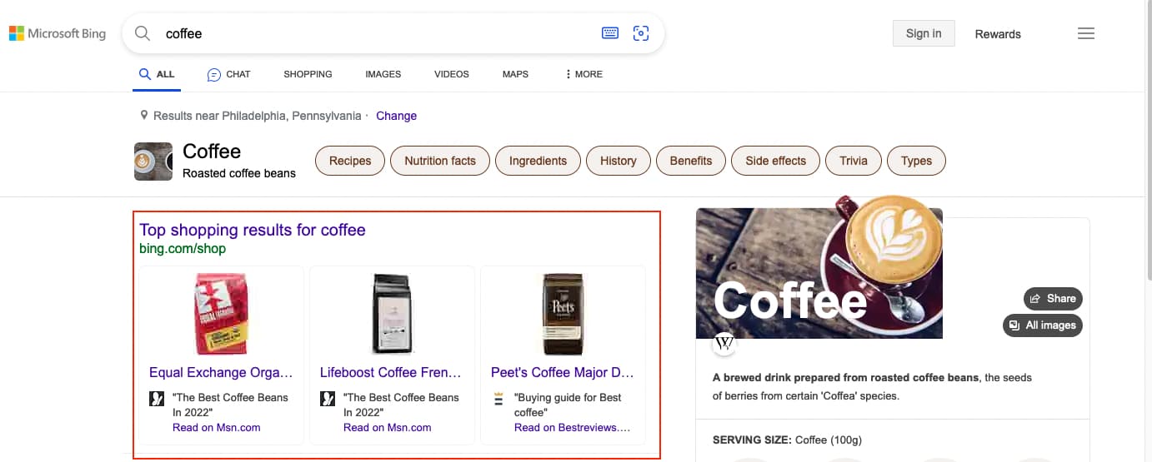Open the on-screen keyboard icon
Viewport: 1152px width, 462px height.
tap(610, 33)
